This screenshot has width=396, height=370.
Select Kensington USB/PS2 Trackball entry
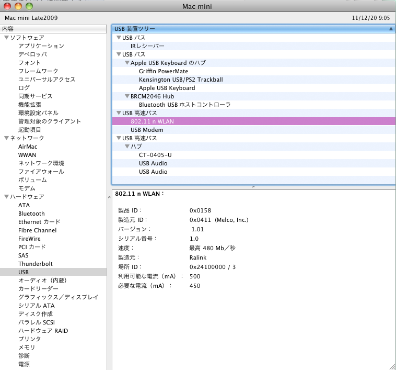tap(180, 80)
